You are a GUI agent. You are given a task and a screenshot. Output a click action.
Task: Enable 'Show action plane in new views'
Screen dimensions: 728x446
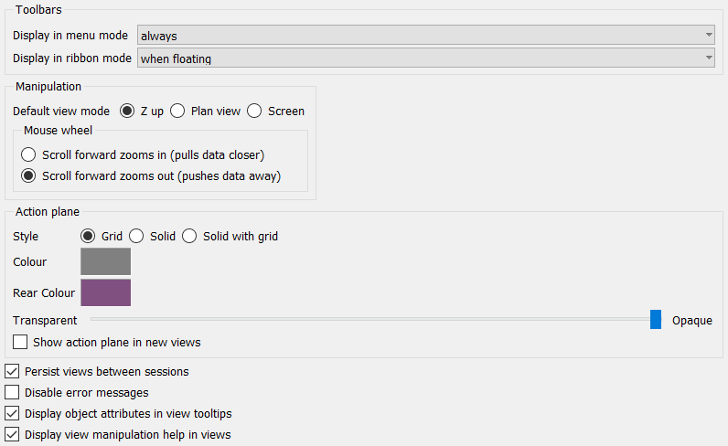click(x=20, y=342)
